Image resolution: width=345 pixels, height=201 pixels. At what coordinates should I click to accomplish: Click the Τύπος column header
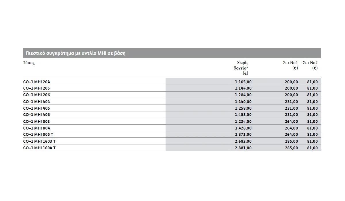(x=29, y=63)
